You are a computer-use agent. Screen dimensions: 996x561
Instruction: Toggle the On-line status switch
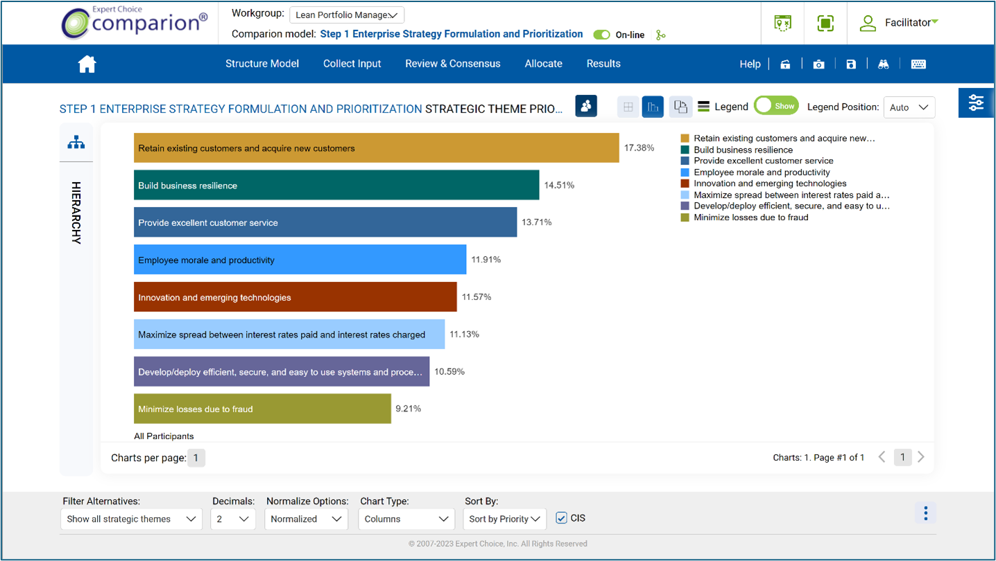tap(601, 35)
